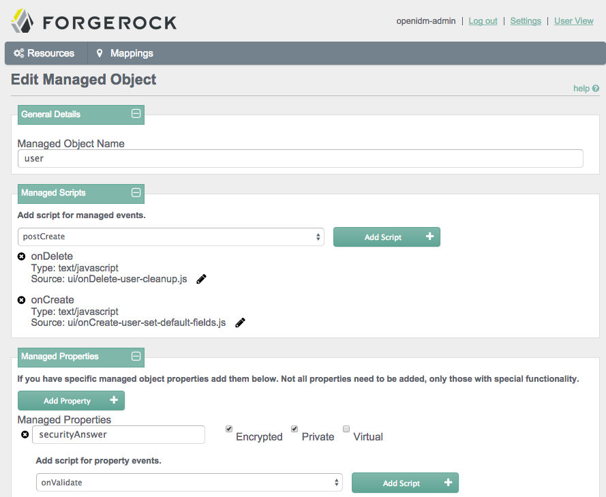Click the Source: ui/onDelete-user-cleanup.js text

109,279
